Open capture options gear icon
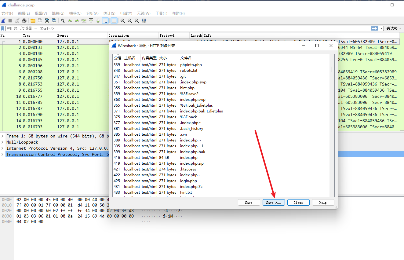Viewport: 404px width, 260px height. point(24,21)
